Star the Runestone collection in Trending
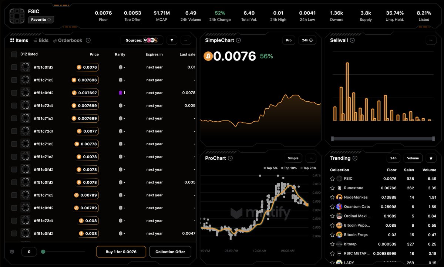This screenshot has width=444, height=267. (x=332, y=188)
